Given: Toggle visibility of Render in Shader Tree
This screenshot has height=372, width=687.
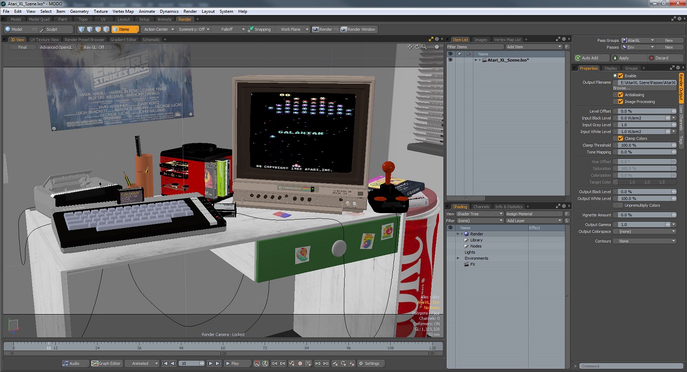Looking at the screenshot, I should tap(450, 234).
